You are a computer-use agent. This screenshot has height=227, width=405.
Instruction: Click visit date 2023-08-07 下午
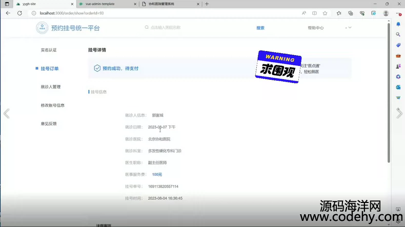tap(161, 127)
